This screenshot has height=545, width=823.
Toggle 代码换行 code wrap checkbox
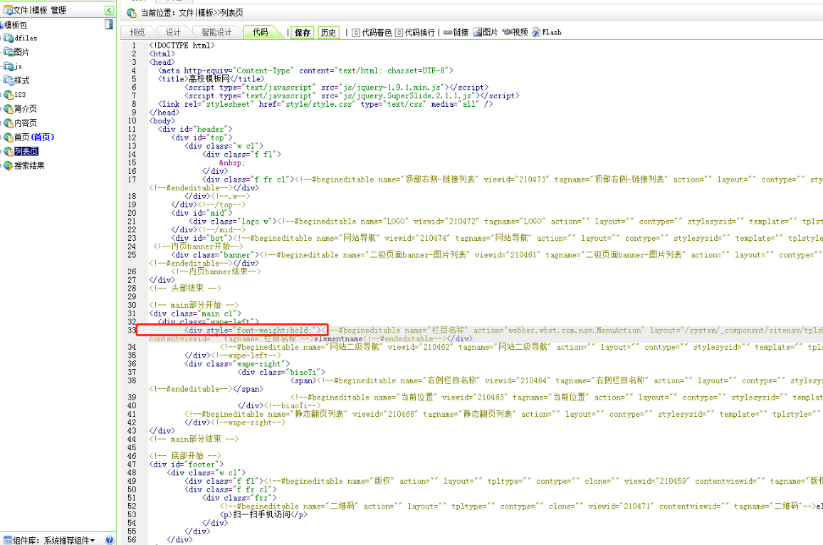click(399, 33)
